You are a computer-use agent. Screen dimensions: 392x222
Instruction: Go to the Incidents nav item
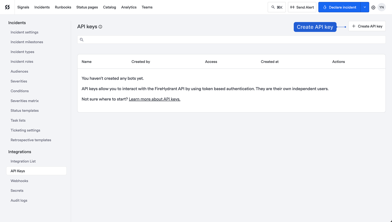click(42, 7)
